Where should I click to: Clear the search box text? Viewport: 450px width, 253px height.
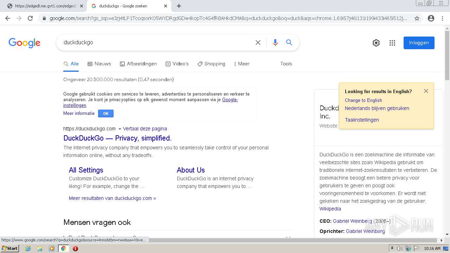[258, 43]
